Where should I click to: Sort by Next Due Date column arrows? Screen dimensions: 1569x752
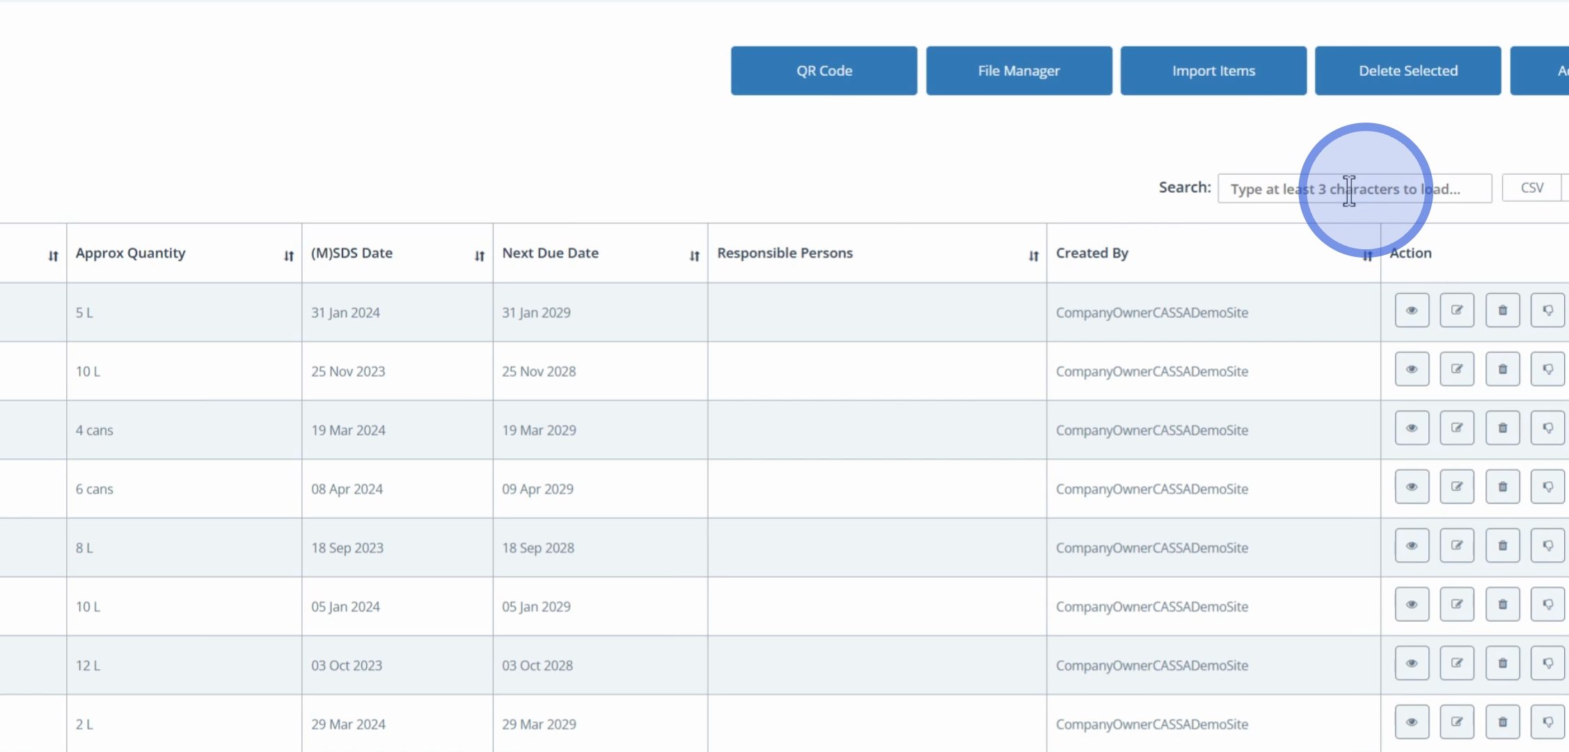[694, 256]
